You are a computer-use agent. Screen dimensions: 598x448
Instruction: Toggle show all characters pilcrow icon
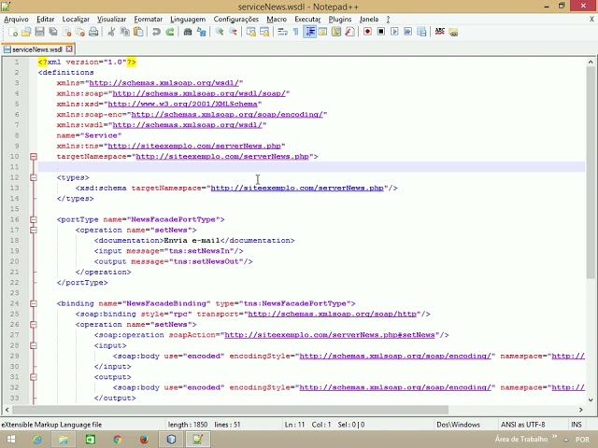(296, 32)
